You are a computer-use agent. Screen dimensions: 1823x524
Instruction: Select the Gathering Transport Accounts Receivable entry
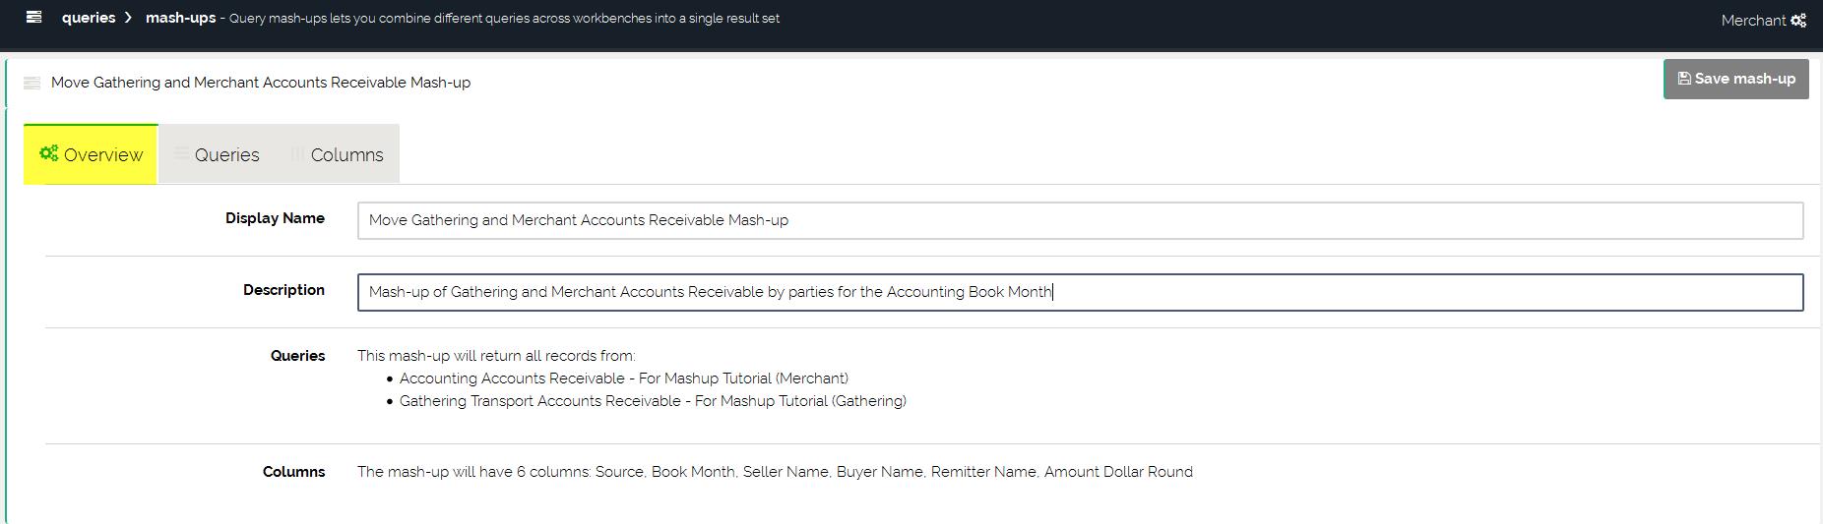[x=653, y=401]
